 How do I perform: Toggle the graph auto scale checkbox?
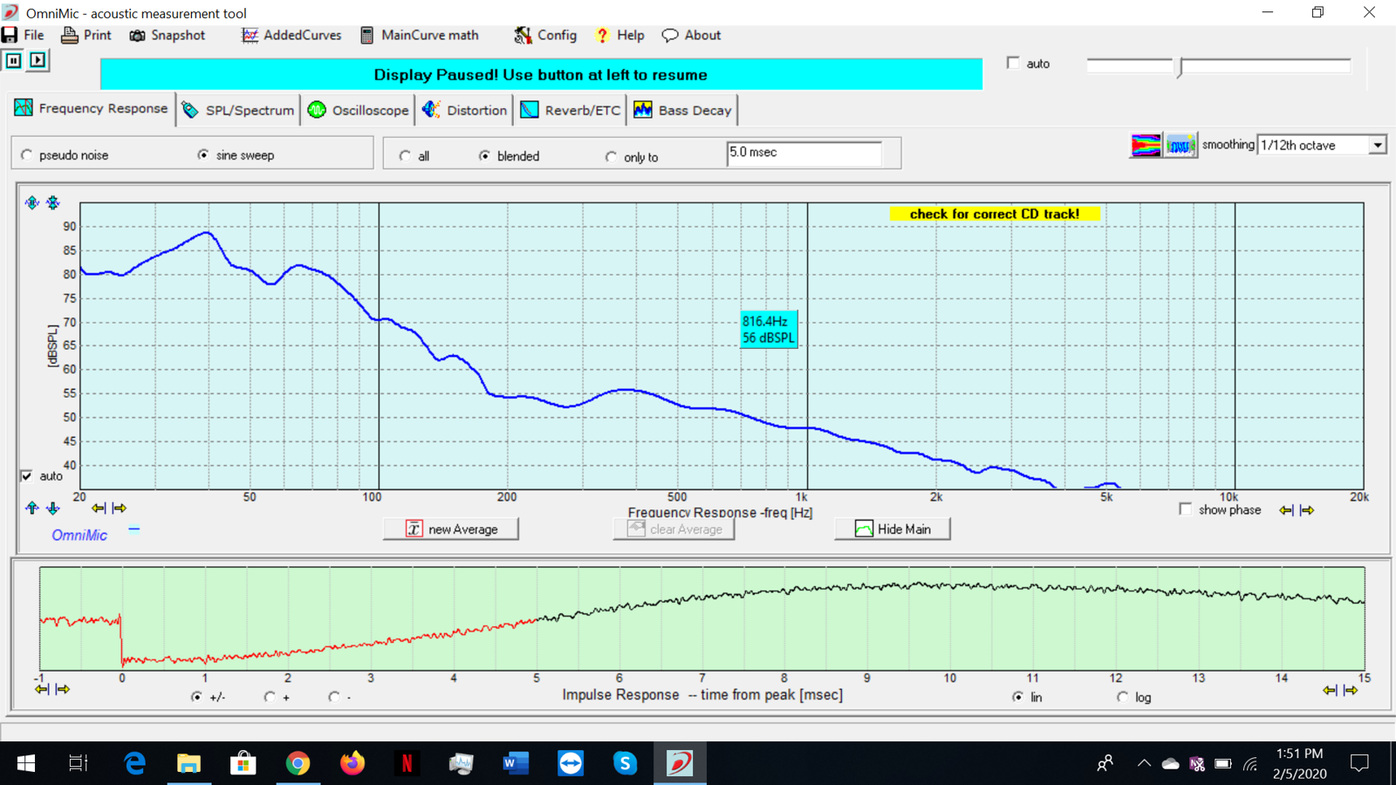coord(26,476)
